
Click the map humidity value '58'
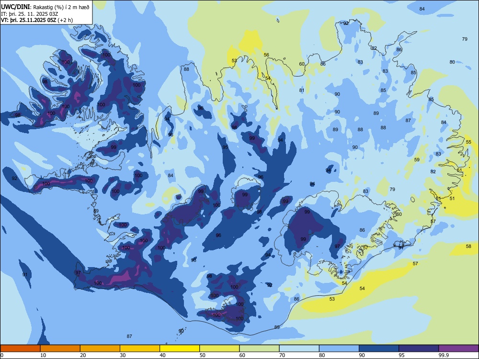[x=468, y=247]
